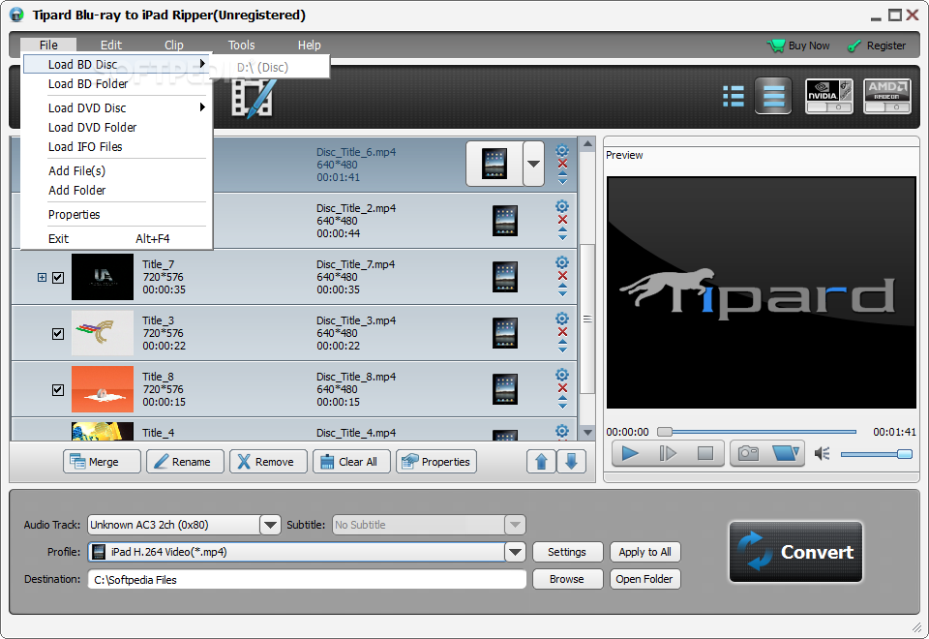The width and height of the screenshot is (929, 639).
Task: Open settings gear for Disc_Title_2.mp4
Action: 562,206
